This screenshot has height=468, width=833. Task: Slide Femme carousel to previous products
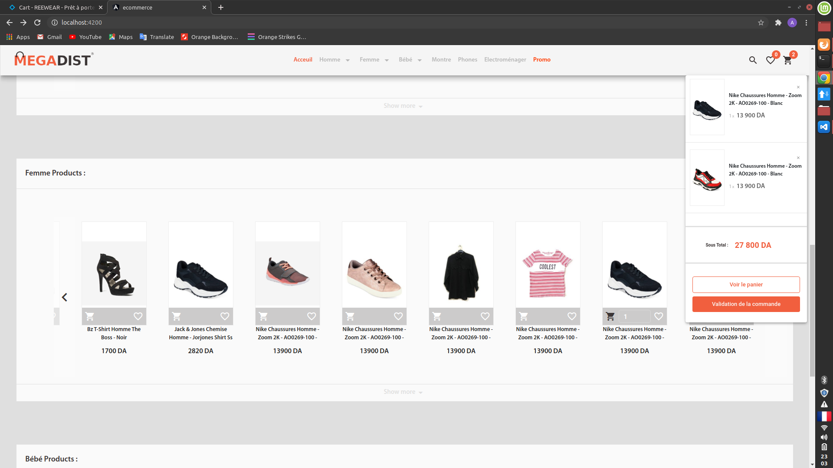click(x=65, y=297)
